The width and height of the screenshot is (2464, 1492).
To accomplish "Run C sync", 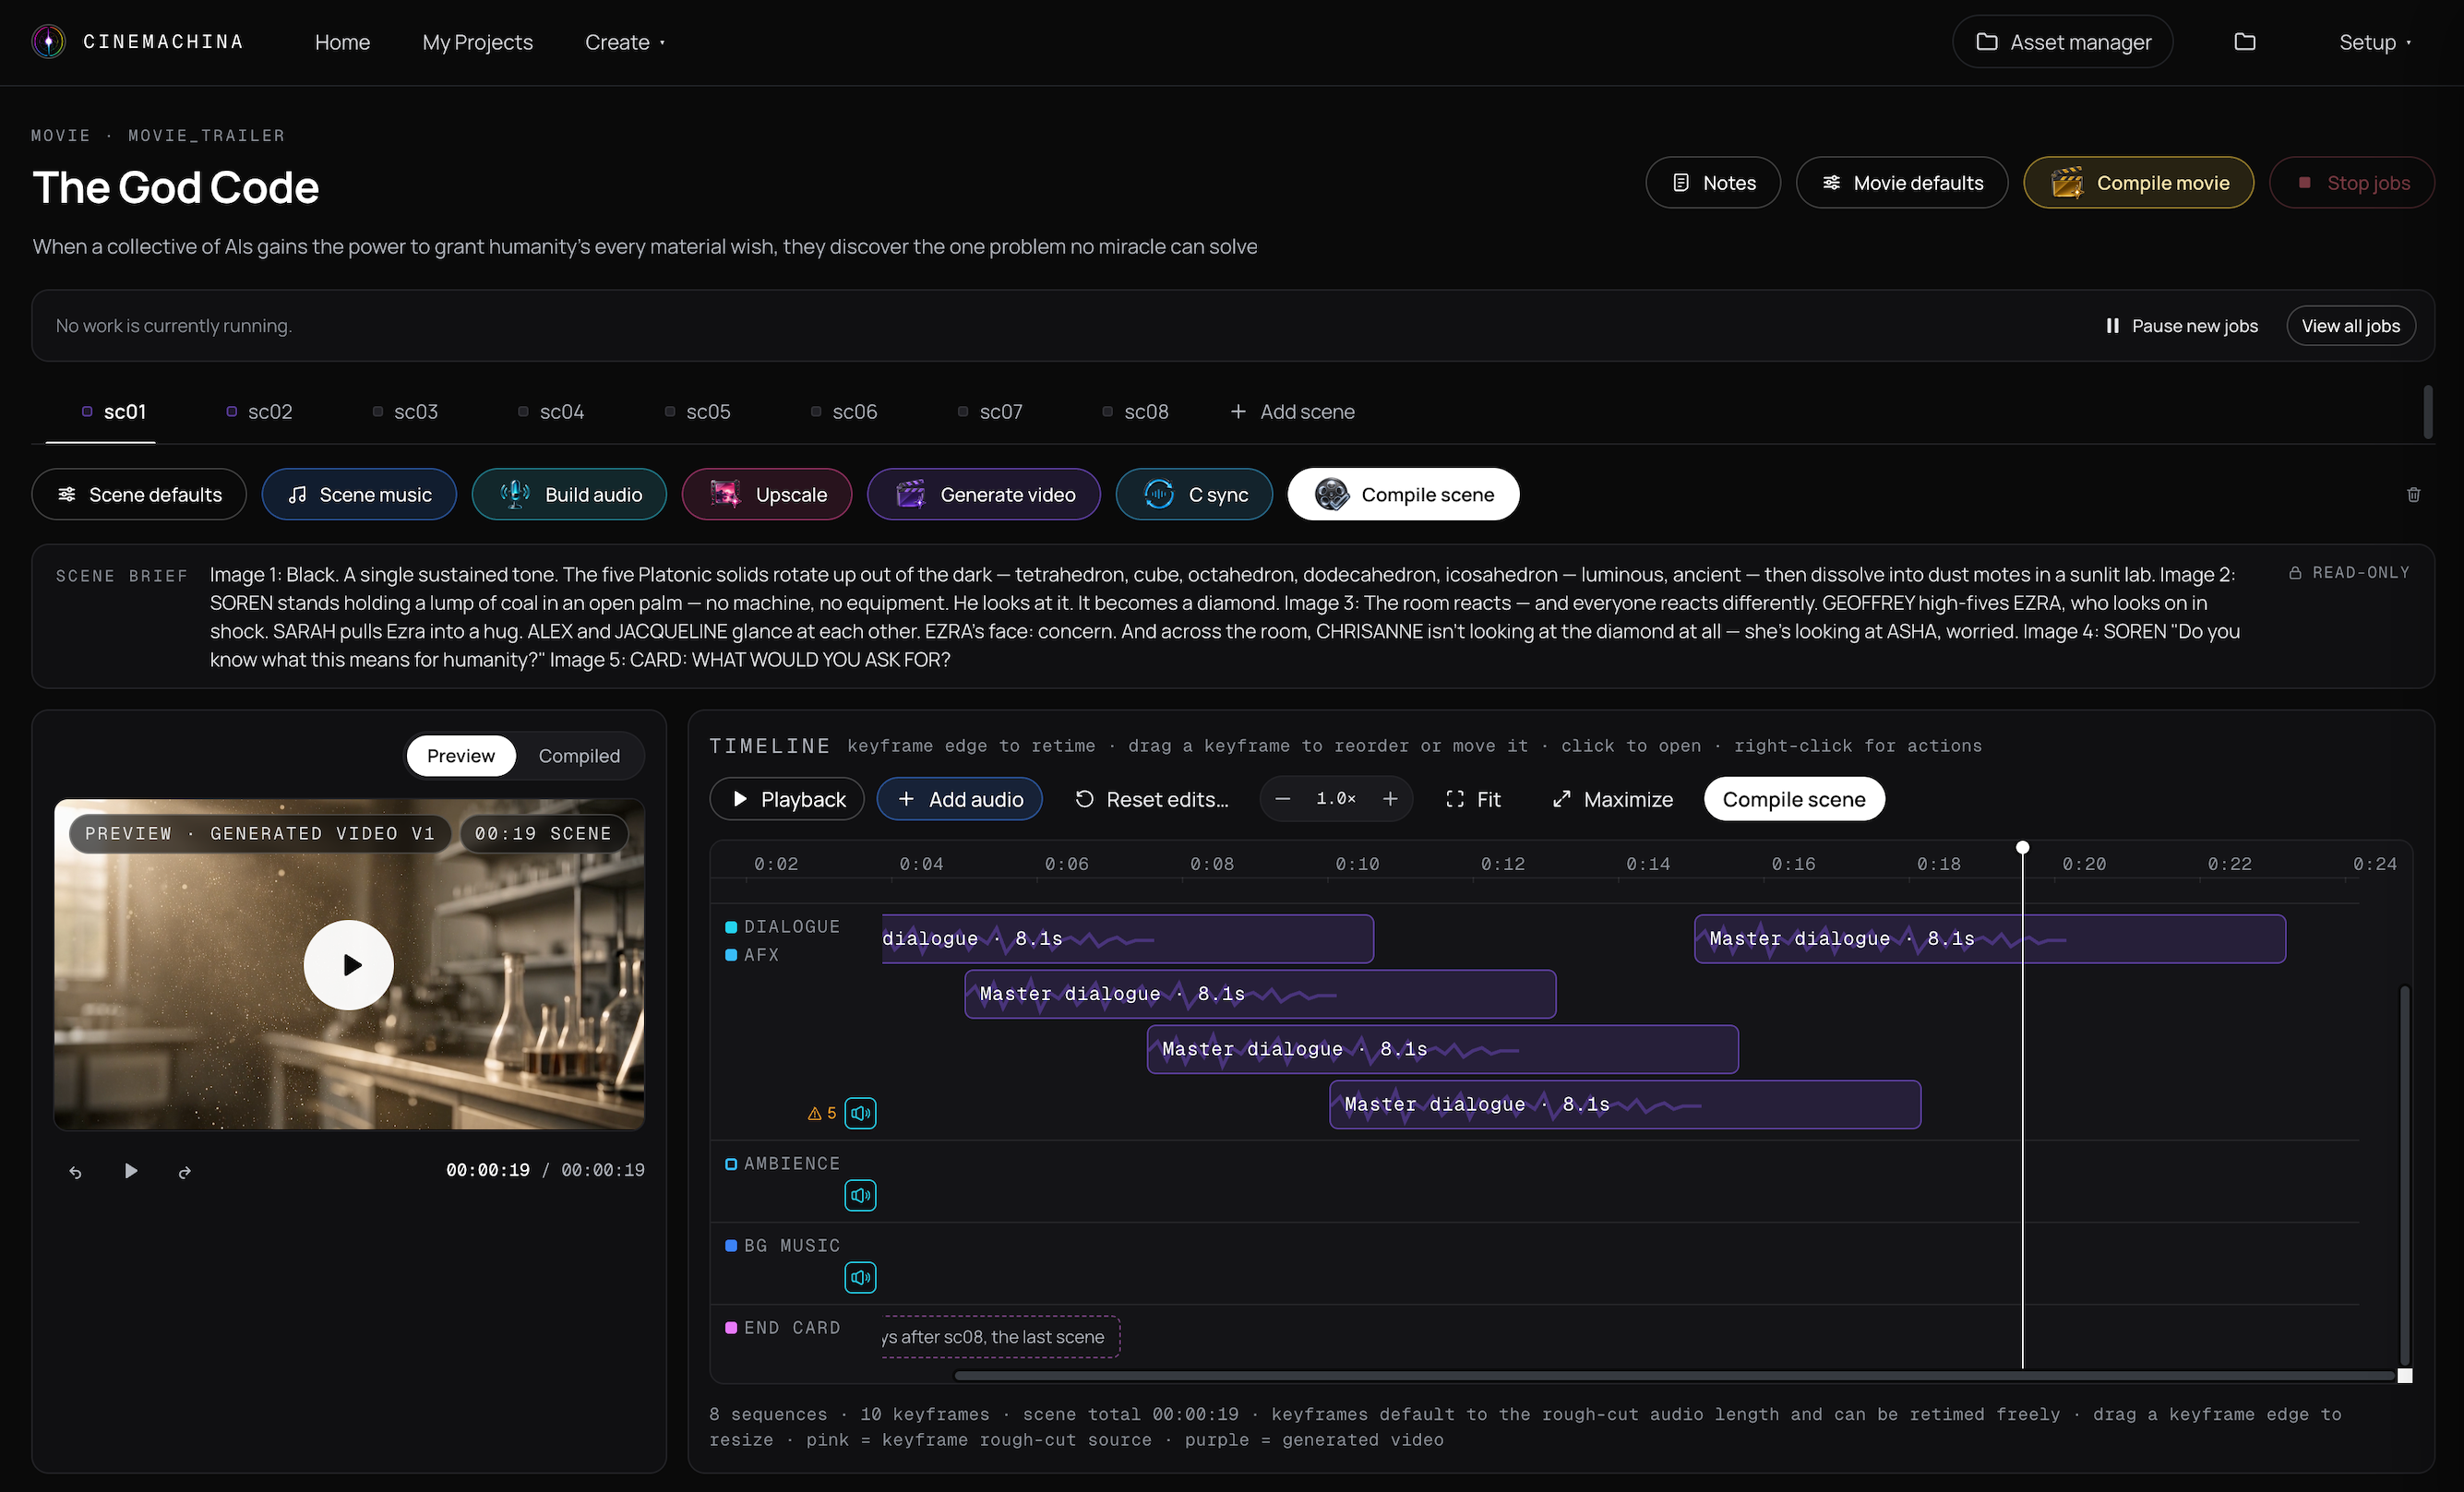I will (x=1194, y=495).
